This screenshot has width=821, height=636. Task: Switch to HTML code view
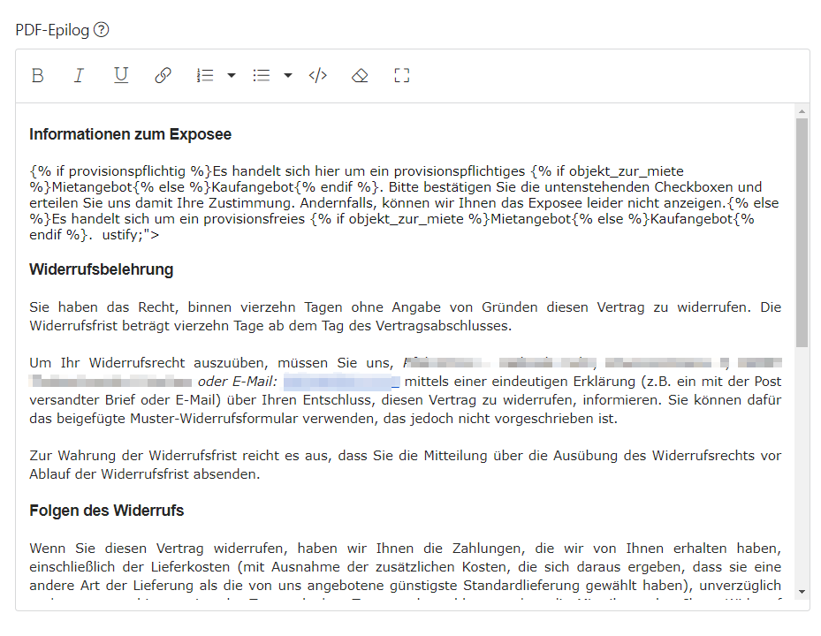pyautogui.click(x=317, y=76)
